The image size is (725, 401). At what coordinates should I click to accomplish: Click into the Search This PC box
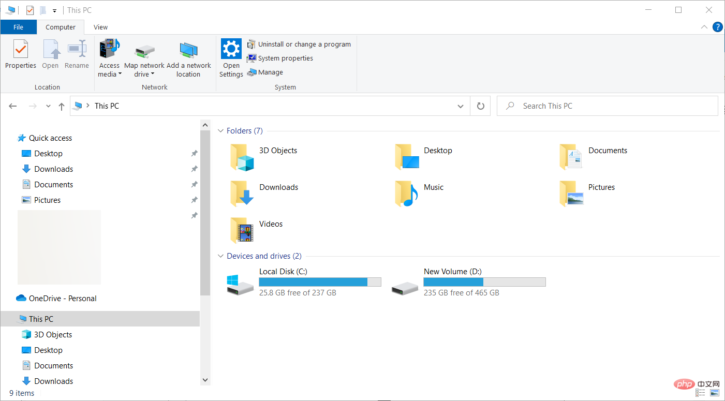pos(608,106)
